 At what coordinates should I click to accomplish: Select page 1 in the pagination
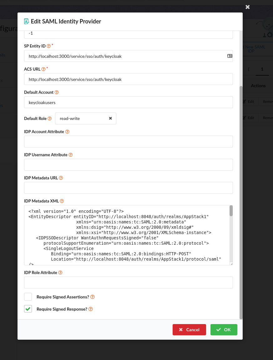[262, 69]
